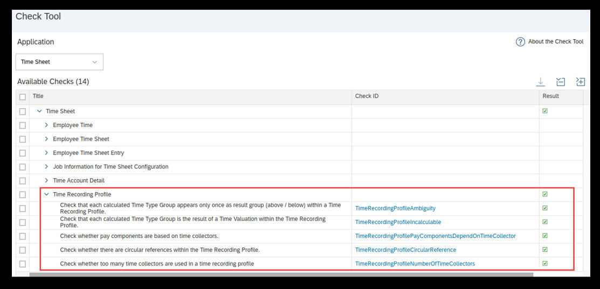Select the Time Recording Profile checkbox
This screenshot has width=600, height=289.
click(x=23, y=195)
